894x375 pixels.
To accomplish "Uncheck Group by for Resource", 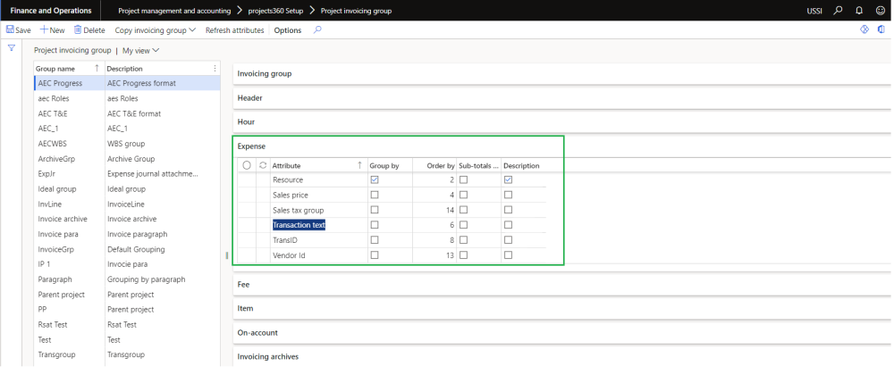I will (x=375, y=179).
